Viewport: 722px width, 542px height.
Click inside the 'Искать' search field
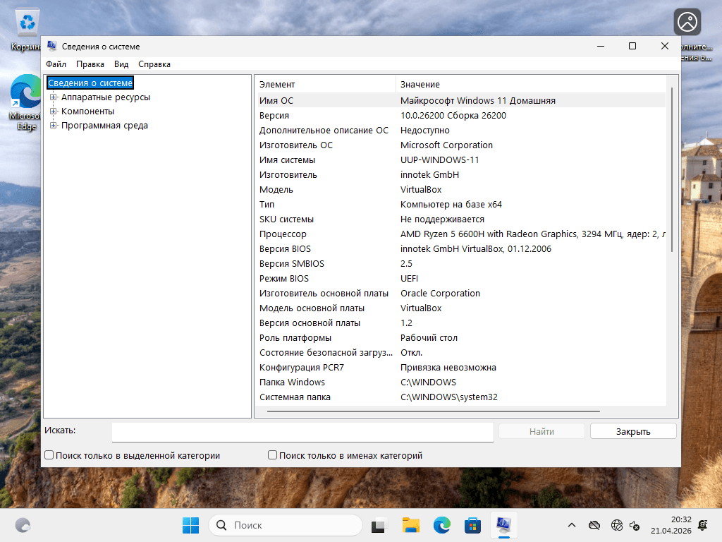pyautogui.click(x=303, y=431)
